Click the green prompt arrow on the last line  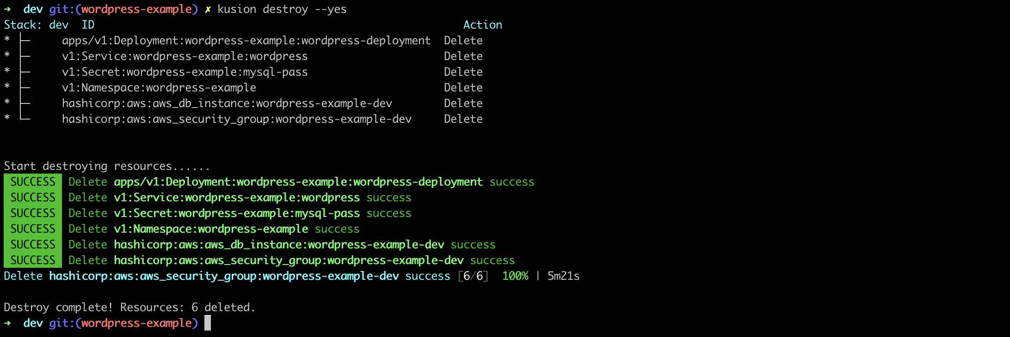point(7,323)
